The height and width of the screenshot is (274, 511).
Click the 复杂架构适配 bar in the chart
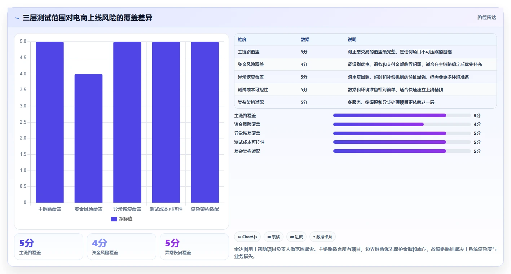[x=205, y=122]
